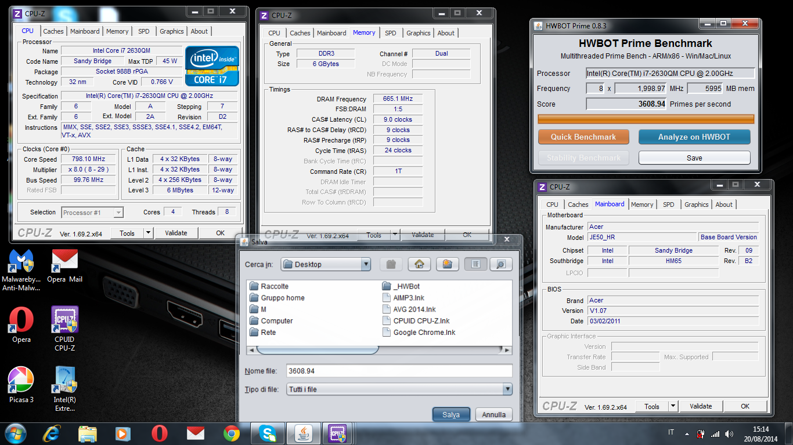This screenshot has height=445, width=793.
Task: Expand Tools dropdown arrow in CPU window
Action: tap(149, 233)
